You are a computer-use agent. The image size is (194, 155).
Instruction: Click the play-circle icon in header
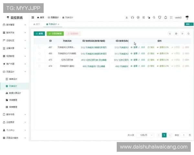(x=138, y=17)
